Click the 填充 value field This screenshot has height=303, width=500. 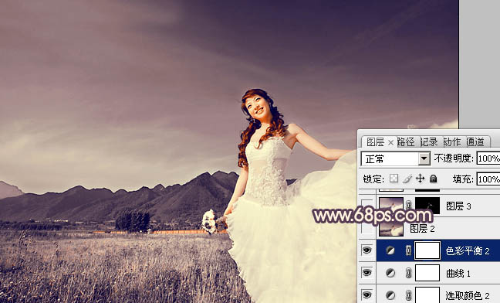point(488,179)
